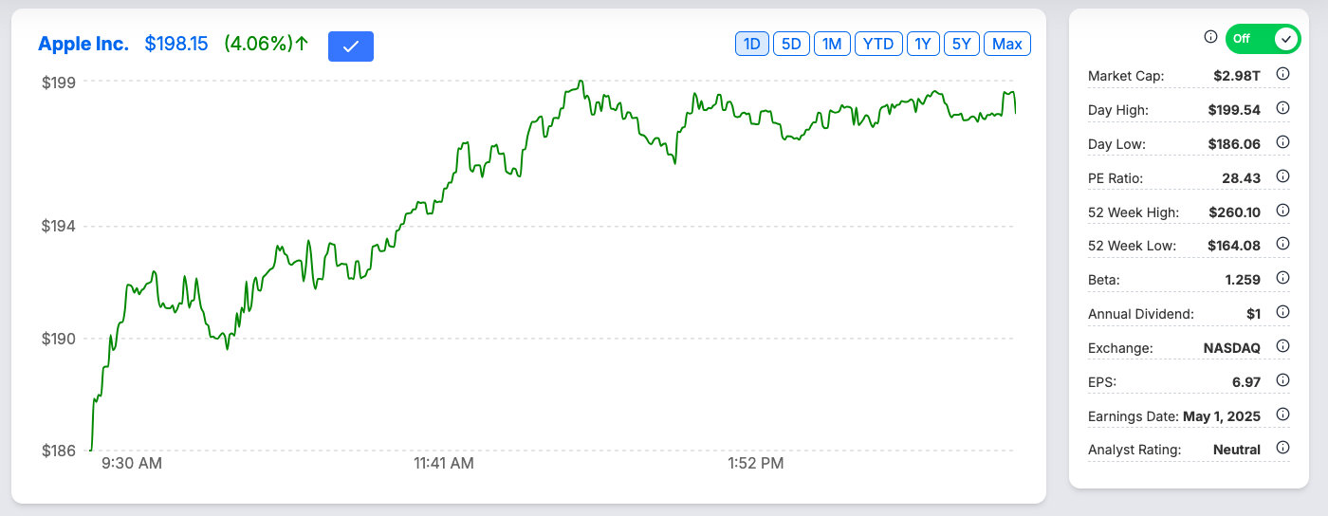The height and width of the screenshot is (516, 1328).
Task: Click the info icon beside Day High
Action: [1282, 108]
